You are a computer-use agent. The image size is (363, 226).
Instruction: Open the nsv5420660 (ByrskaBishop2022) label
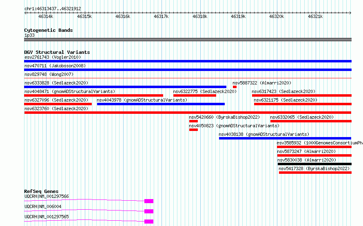pyautogui.click(x=225, y=117)
